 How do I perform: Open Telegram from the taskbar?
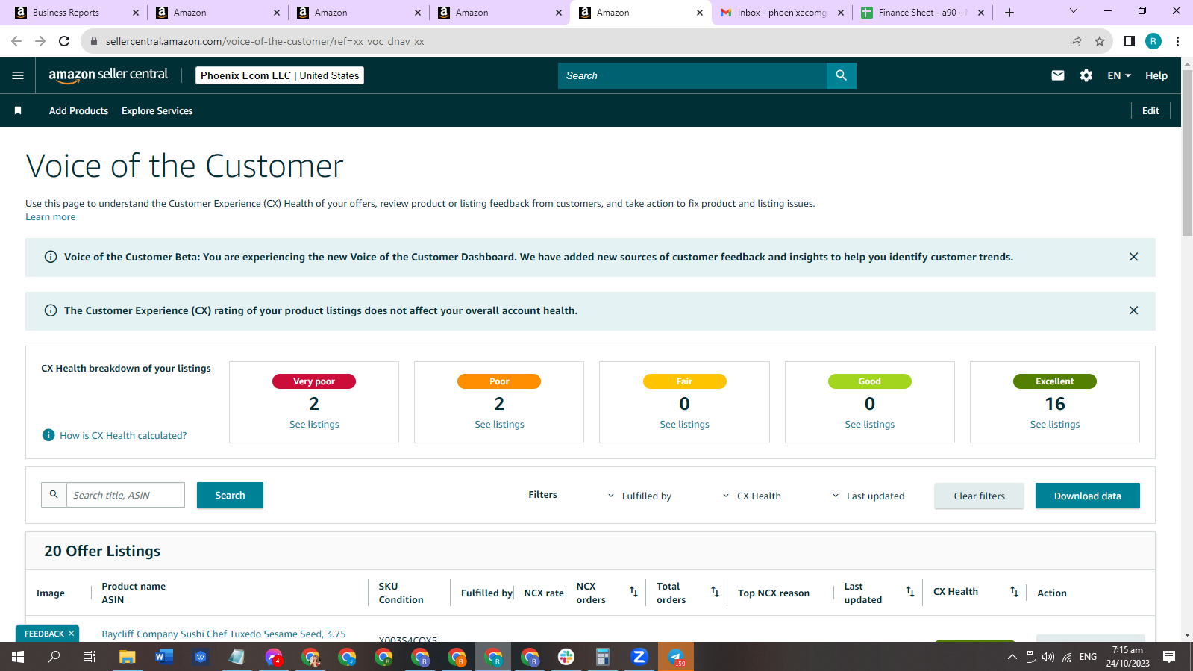pyautogui.click(x=676, y=657)
